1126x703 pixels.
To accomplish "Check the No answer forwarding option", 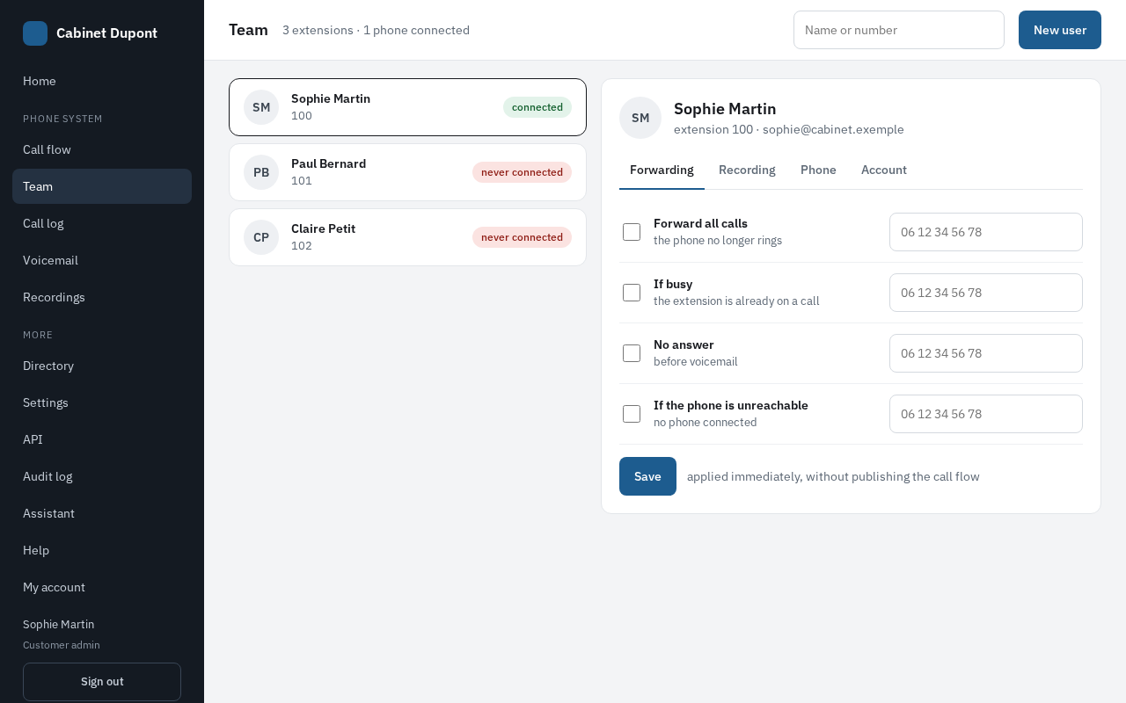I will pos(632,353).
